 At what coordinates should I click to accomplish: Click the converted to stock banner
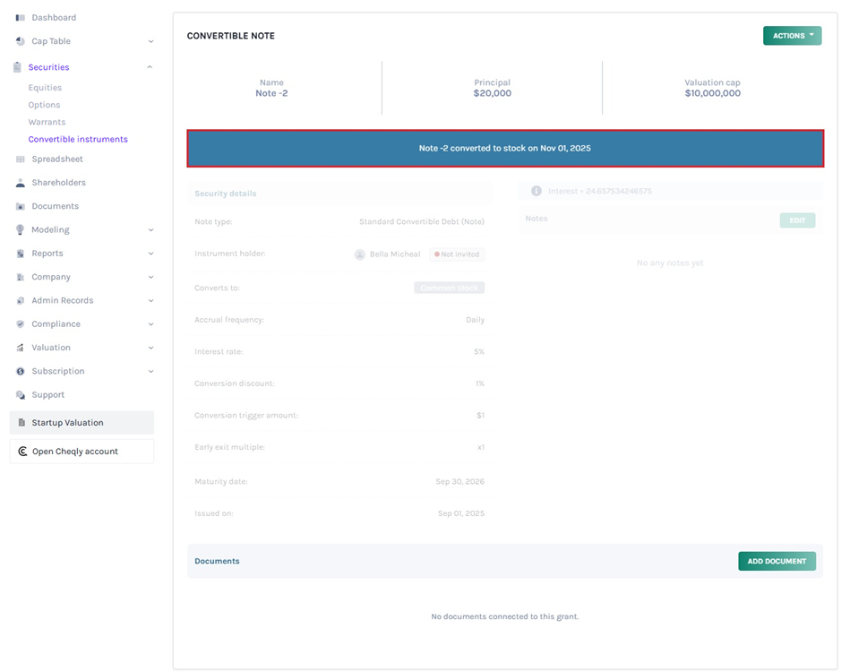504,149
